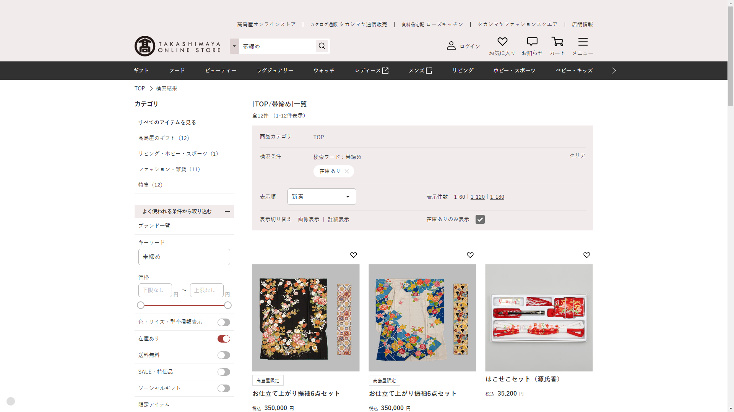This screenshot has height=412, width=734.
Task: Favorite the Hakoseko set product
Action: point(586,255)
